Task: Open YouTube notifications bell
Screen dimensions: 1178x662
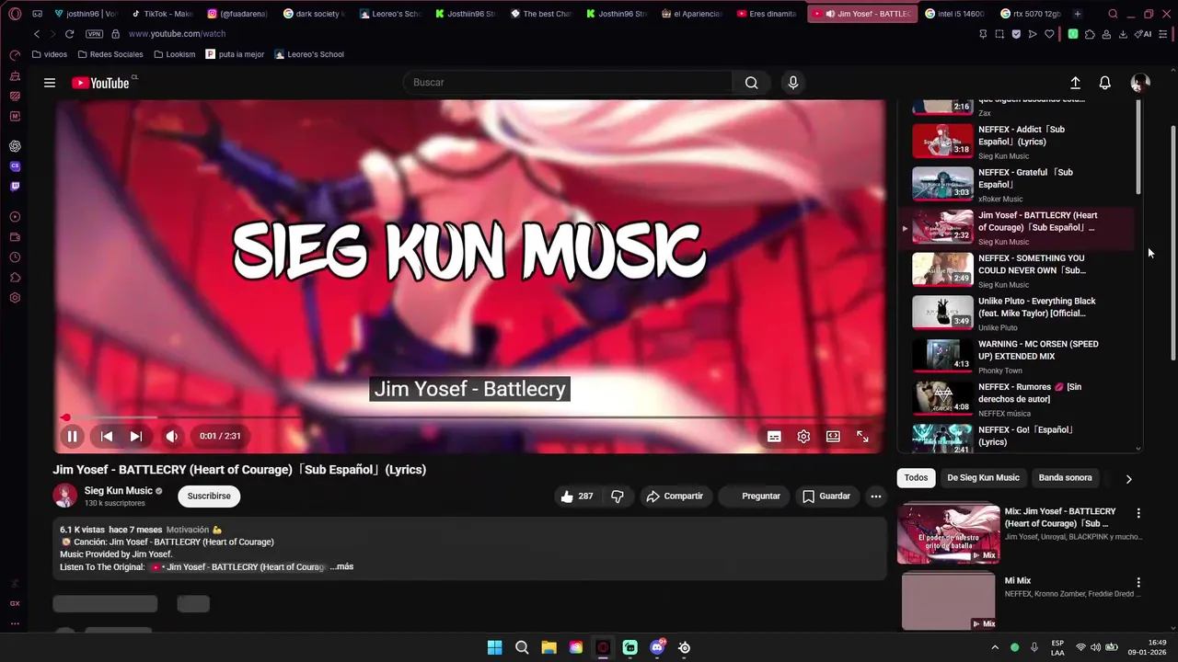Action: (1105, 83)
